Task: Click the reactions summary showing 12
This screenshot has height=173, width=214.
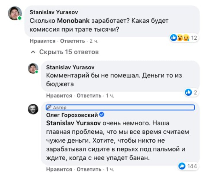Action: [x=184, y=38]
